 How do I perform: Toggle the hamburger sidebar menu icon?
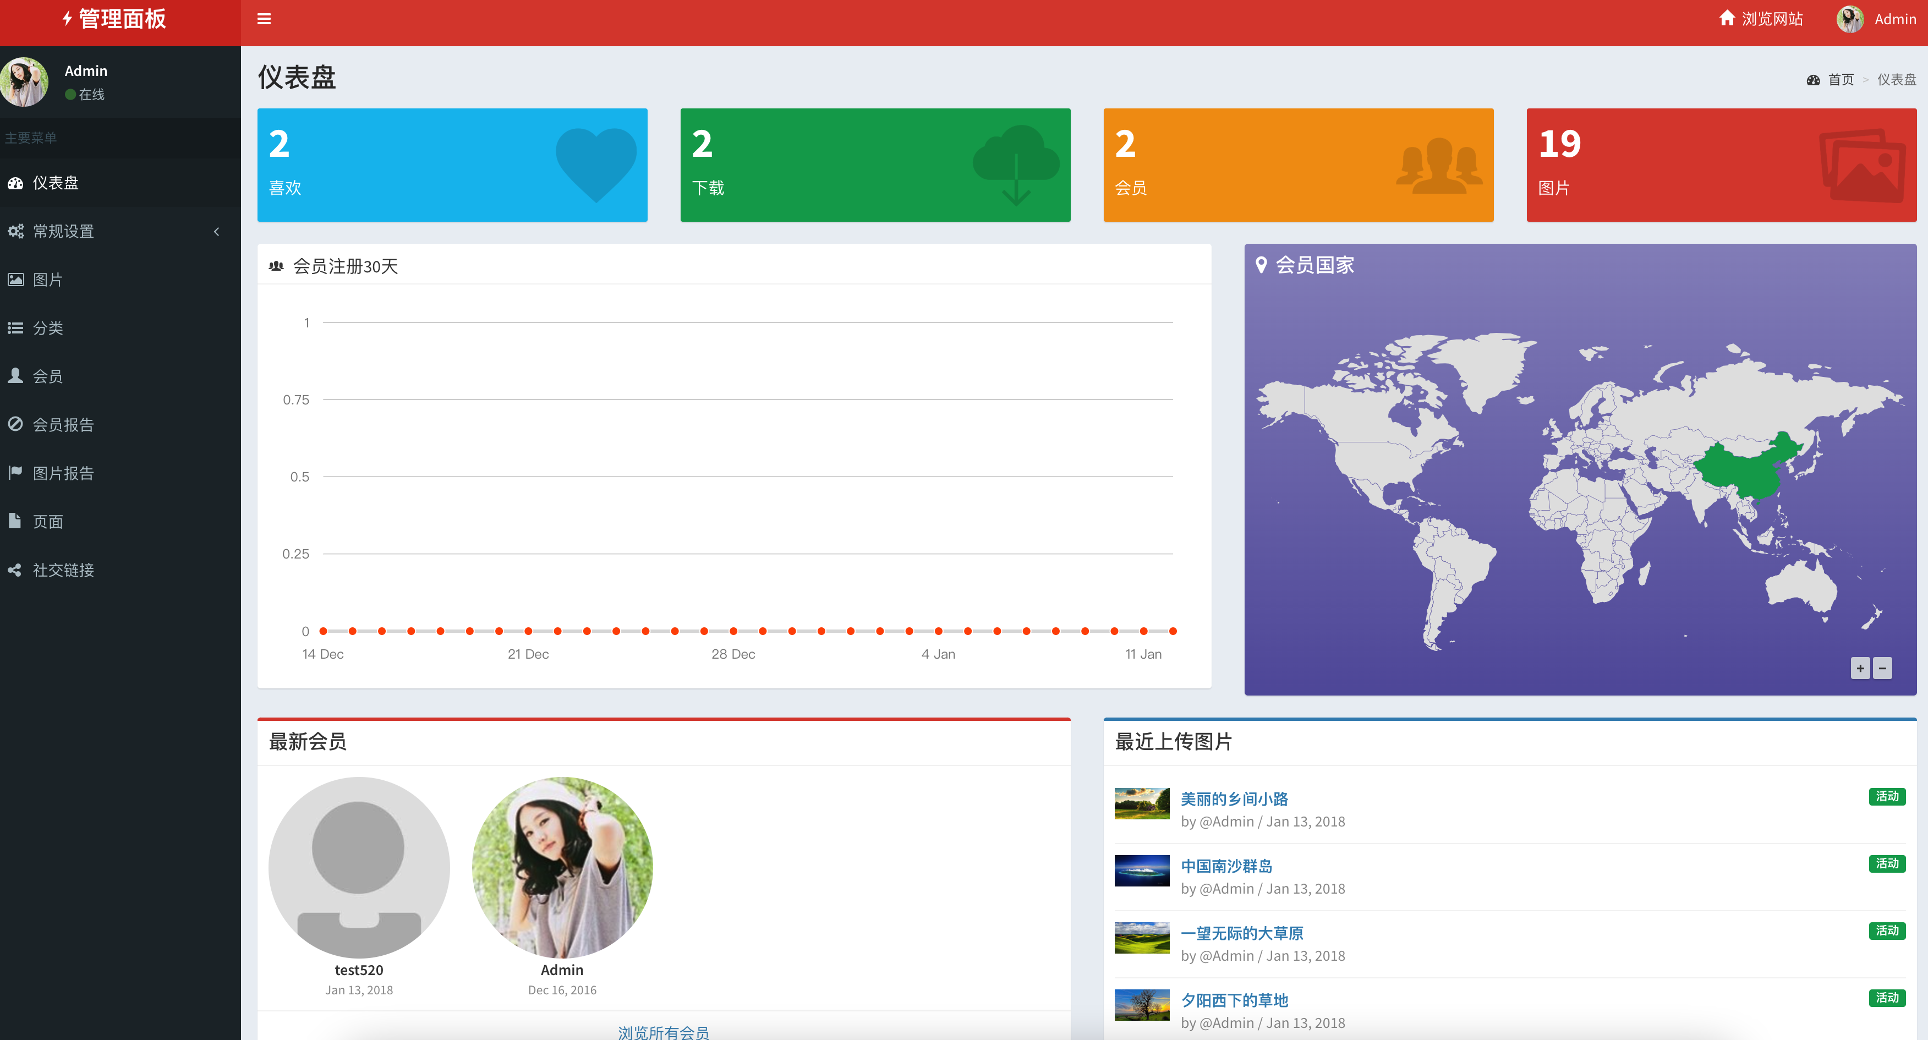pyautogui.click(x=264, y=19)
